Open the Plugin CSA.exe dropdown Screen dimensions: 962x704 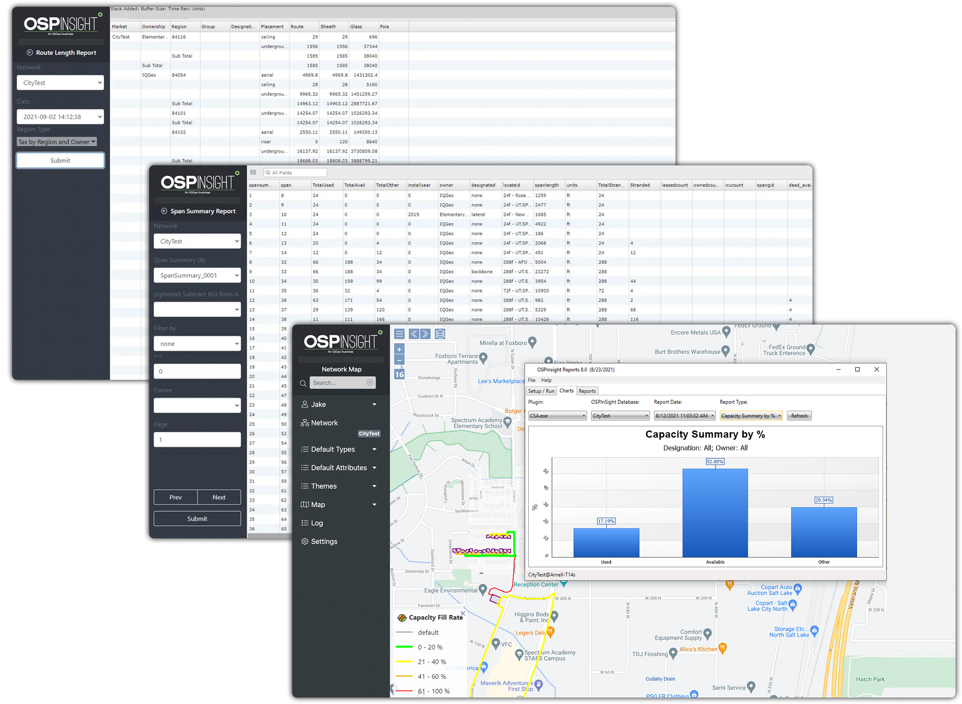click(557, 416)
